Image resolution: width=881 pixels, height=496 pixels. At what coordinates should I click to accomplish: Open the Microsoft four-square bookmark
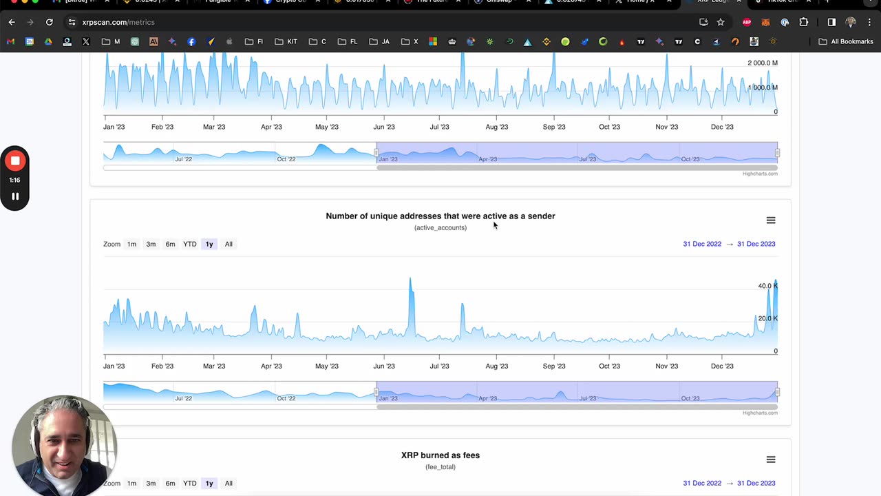[x=433, y=41]
